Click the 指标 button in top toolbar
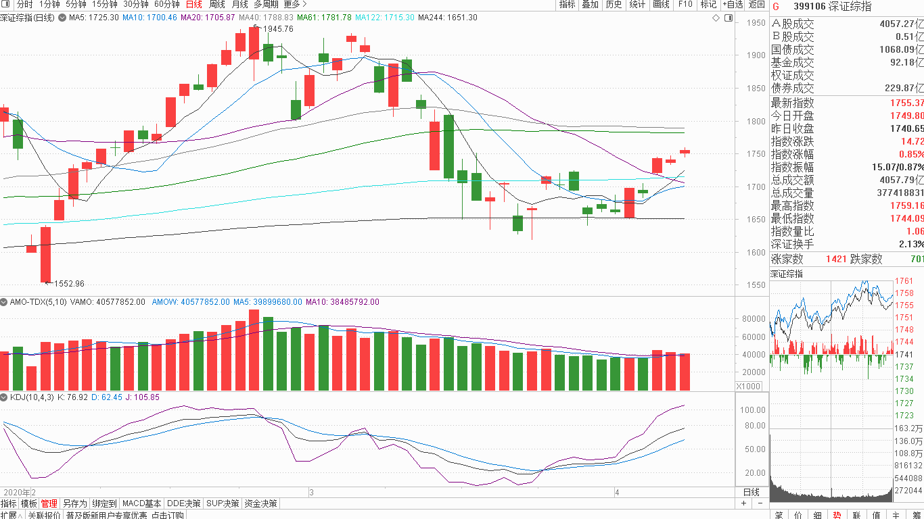924x519 pixels. (567, 5)
